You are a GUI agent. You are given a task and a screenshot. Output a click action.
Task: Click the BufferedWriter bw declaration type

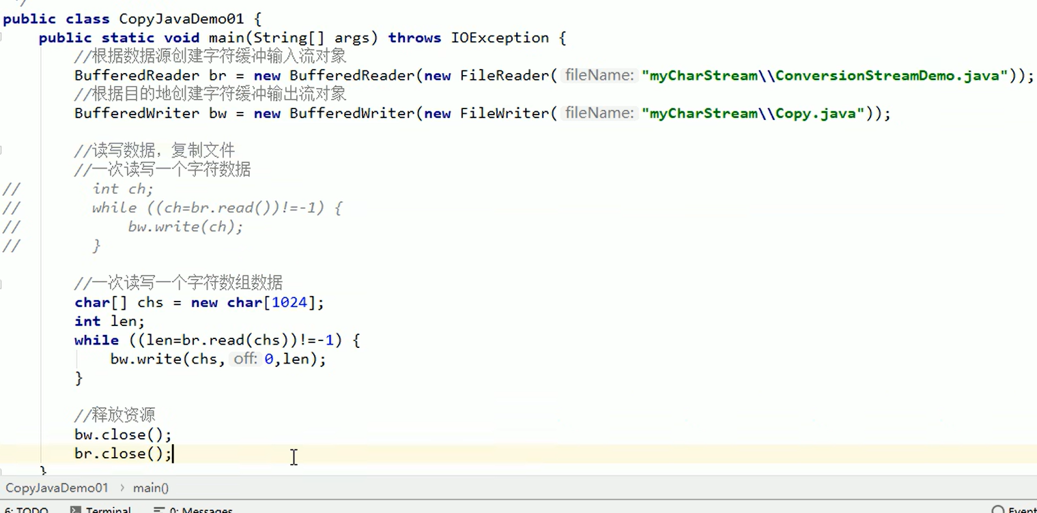(x=137, y=114)
